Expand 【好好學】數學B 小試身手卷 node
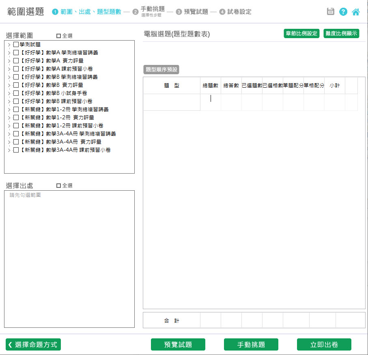The height and width of the screenshot is (355, 368). [x=9, y=93]
